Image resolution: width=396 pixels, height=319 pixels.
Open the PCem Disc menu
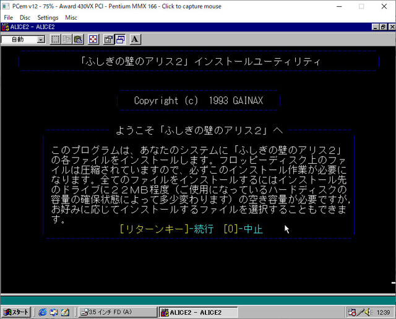click(x=25, y=17)
